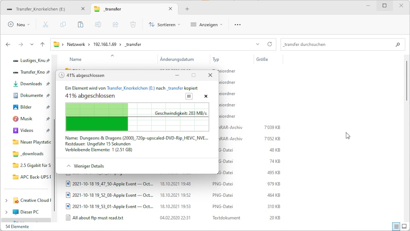Open the Anzeigen dropdown
The height and width of the screenshot is (231, 410).
click(207, 24)
